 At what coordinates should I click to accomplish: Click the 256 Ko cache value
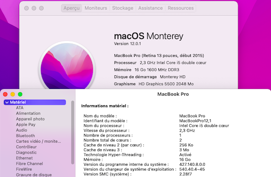pos(186,145)
